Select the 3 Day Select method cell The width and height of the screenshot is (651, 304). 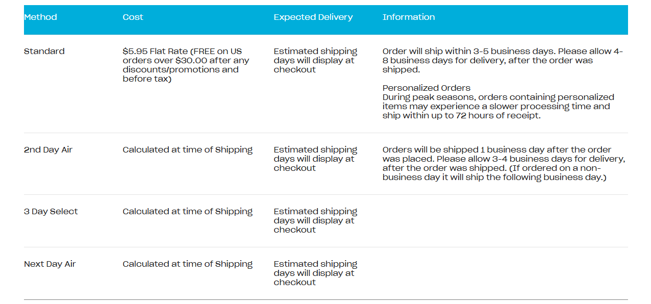(x=51, y=212)
